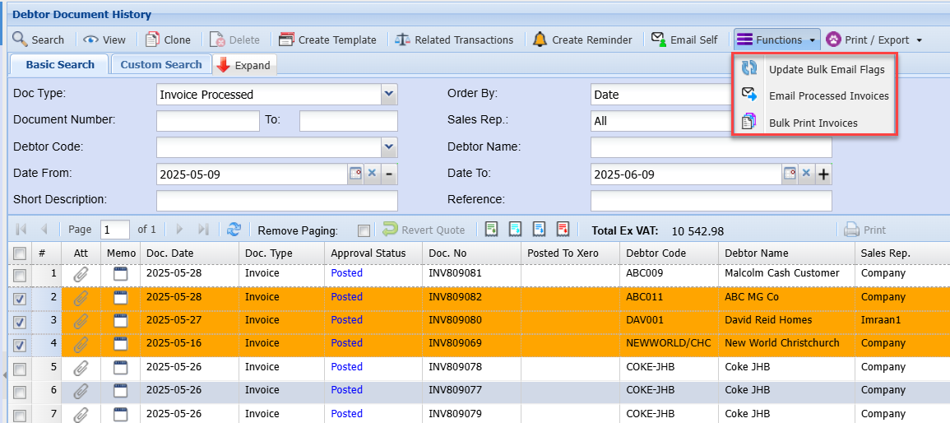Toggle the select-all checkbox in grid header
The width and height of the screenshot is (950, 423).
pos(20,253)
